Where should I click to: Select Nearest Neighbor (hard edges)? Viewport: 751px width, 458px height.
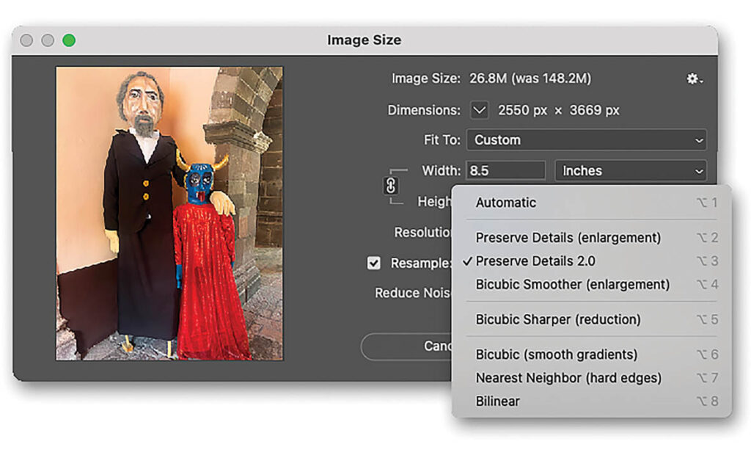pyautogui.click(x=568, y=378)
